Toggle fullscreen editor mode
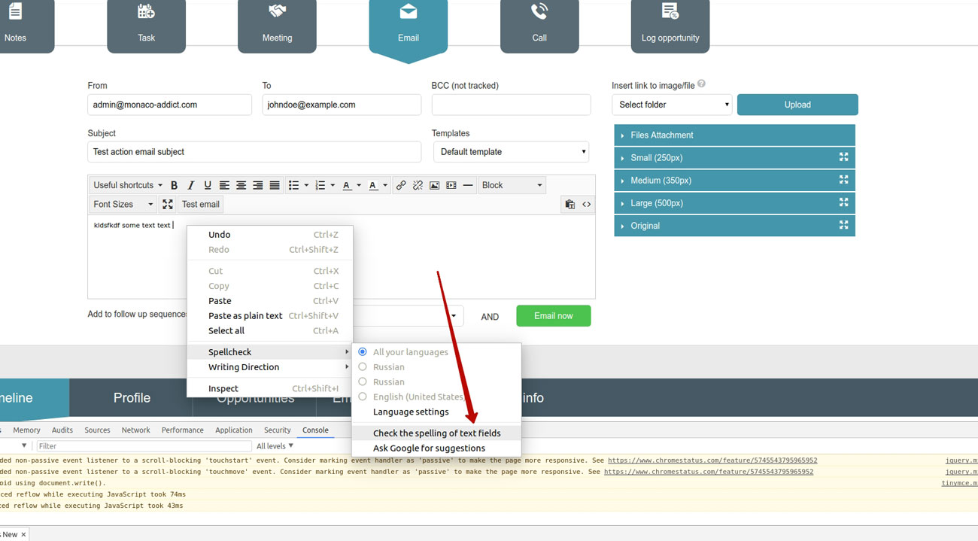The image size is (978, 541). click(x=168, y=204)
